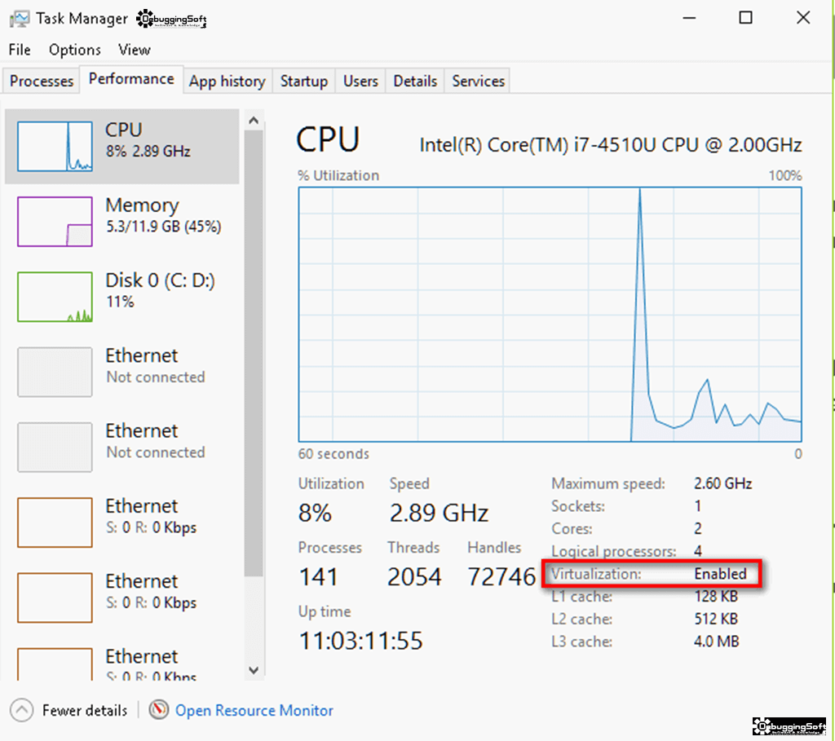Click the sidebar vertical scrollbar thumb

[x=254, y=353]
